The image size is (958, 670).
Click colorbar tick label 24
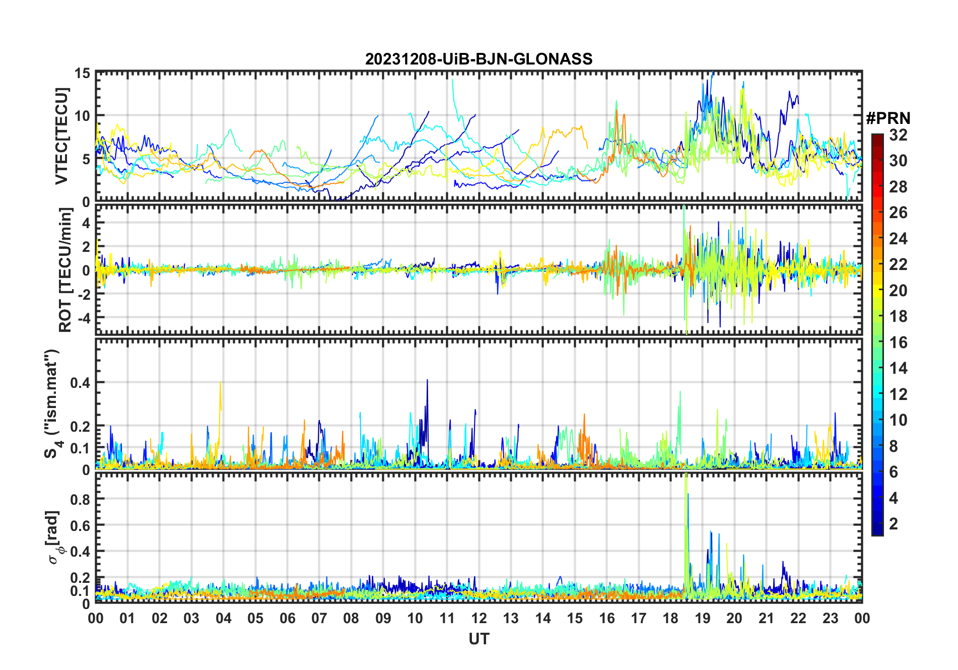coord(898,238)
